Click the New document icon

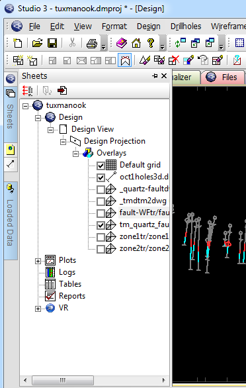18,43
